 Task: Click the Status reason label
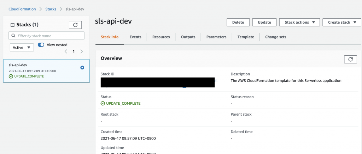pyautogui.click(x=242, y=97)
